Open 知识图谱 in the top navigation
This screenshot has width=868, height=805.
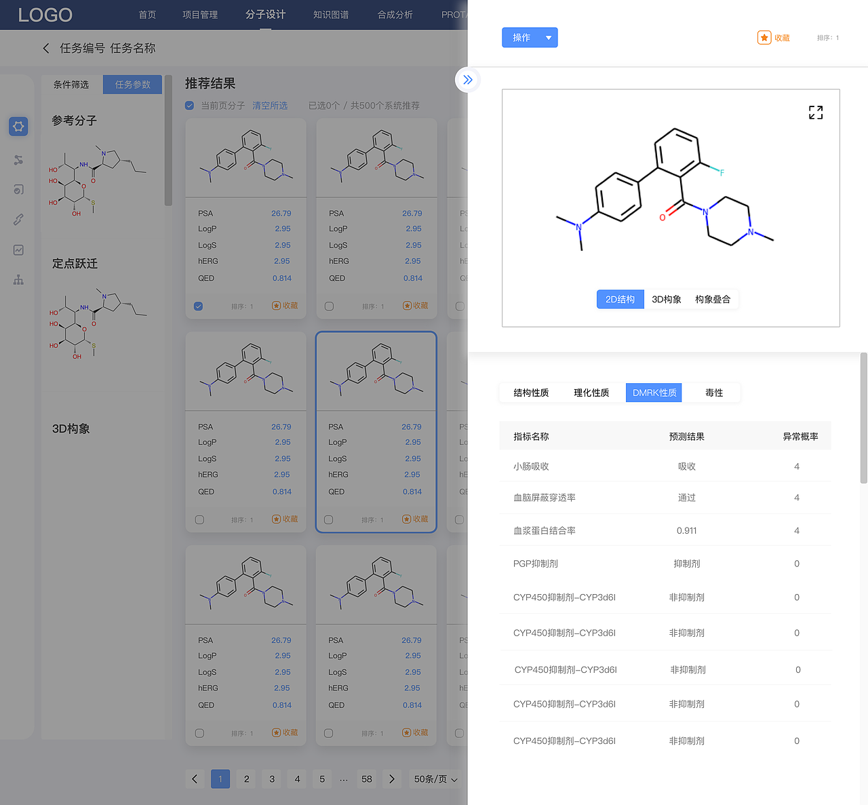coord(331,15)
